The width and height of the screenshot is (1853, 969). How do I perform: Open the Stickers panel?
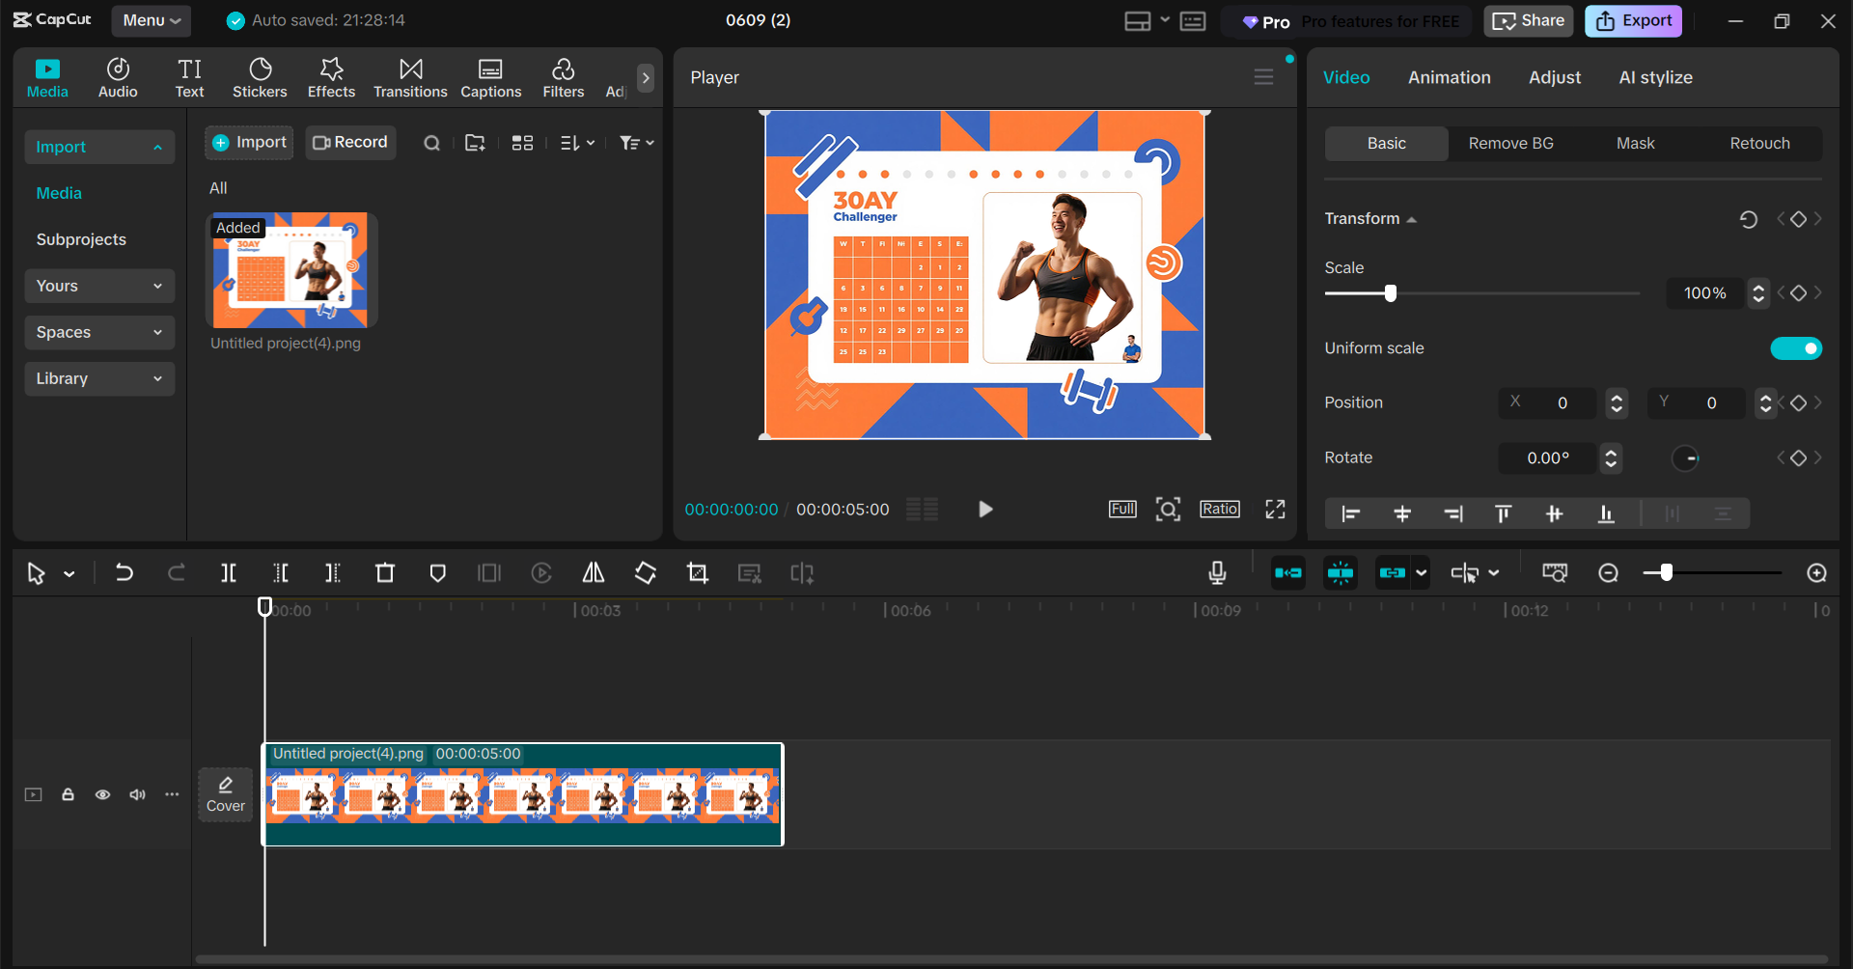tap(260, 77)
